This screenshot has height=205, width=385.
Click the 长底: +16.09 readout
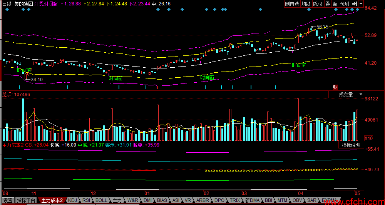tap(63, 145)
